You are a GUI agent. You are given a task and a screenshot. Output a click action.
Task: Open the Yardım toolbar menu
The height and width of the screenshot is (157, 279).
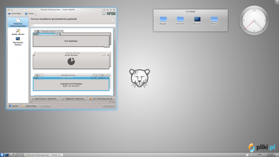[x=31, y=14]
